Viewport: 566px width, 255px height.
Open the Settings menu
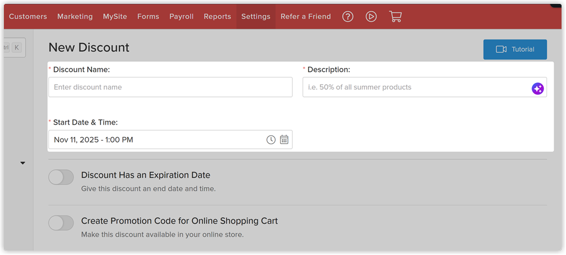coord(256,17)
